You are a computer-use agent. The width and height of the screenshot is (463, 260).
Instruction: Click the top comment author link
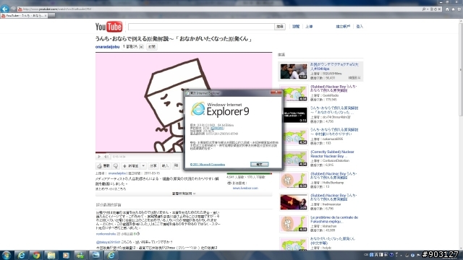pyautogui.click(x=106, y=234)
